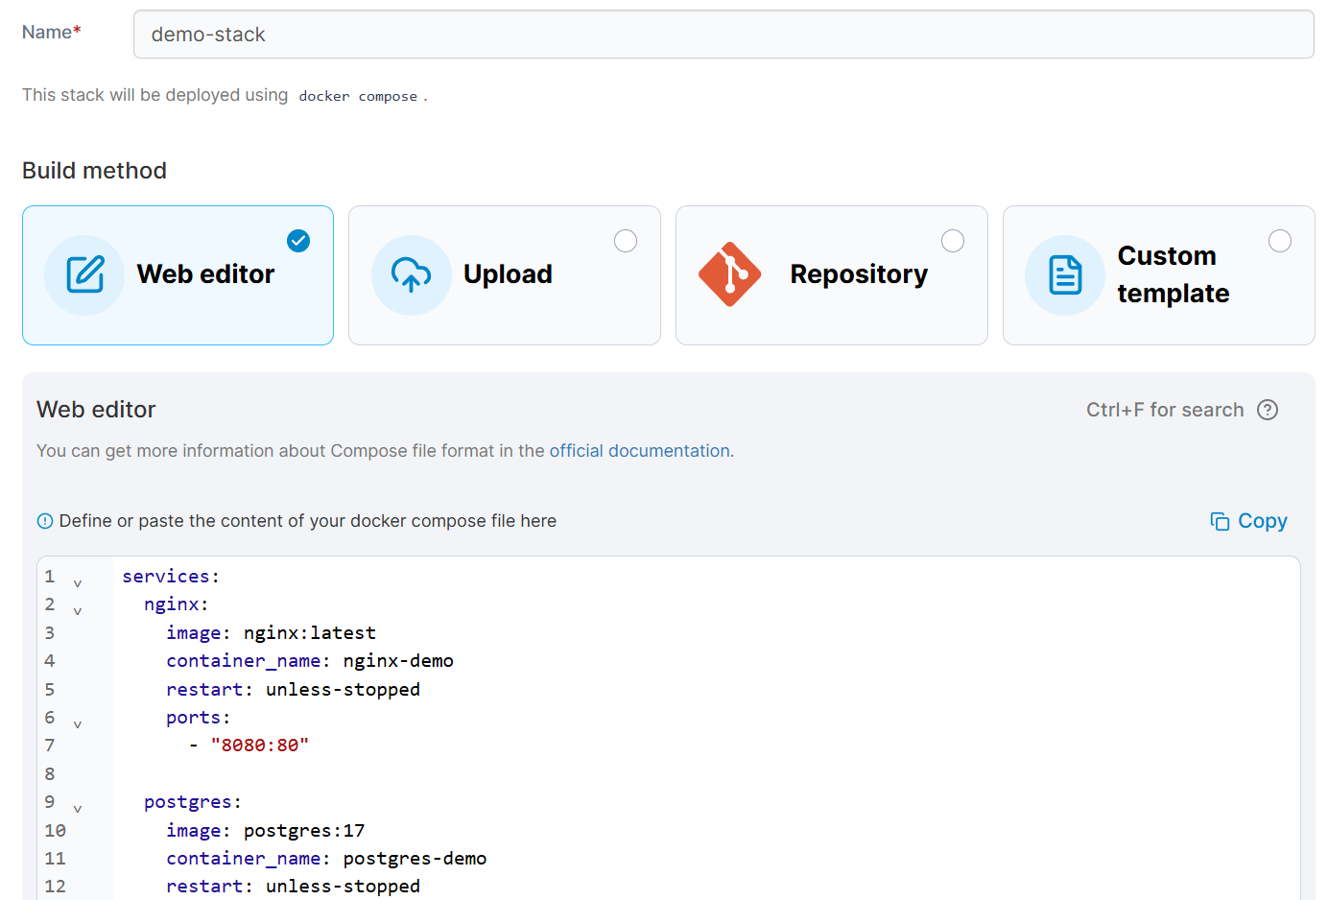1328x900 pixels.
Task: Click the 'nginx:' key on line 2
Action: click(177, 604)
